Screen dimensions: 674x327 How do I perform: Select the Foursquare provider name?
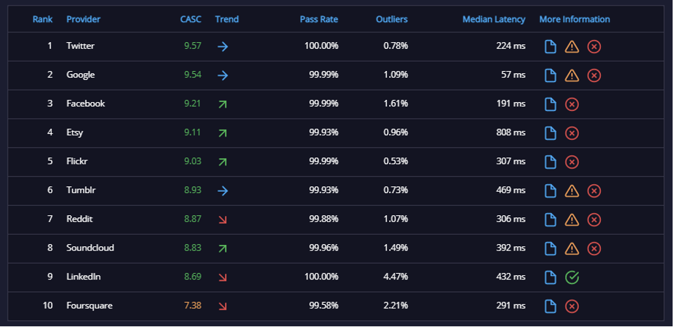(90, 306)
